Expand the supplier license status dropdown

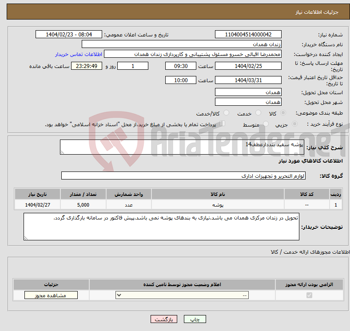click(182, 295)
